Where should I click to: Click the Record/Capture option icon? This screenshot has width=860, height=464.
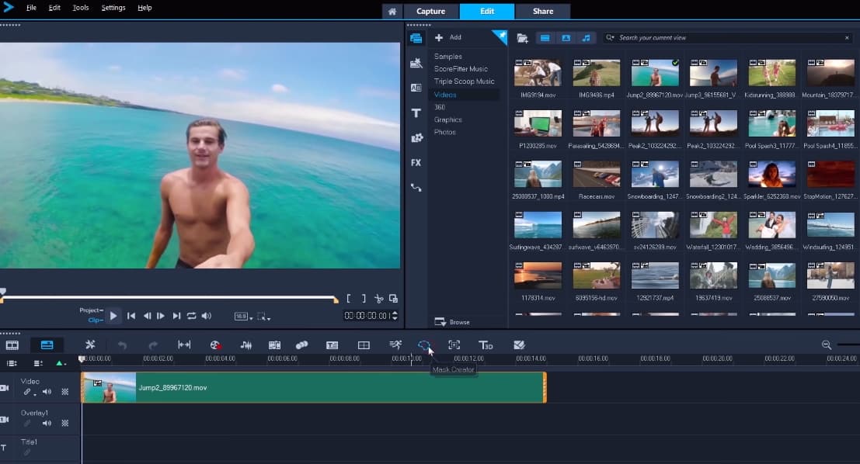[x=215, y=345]
